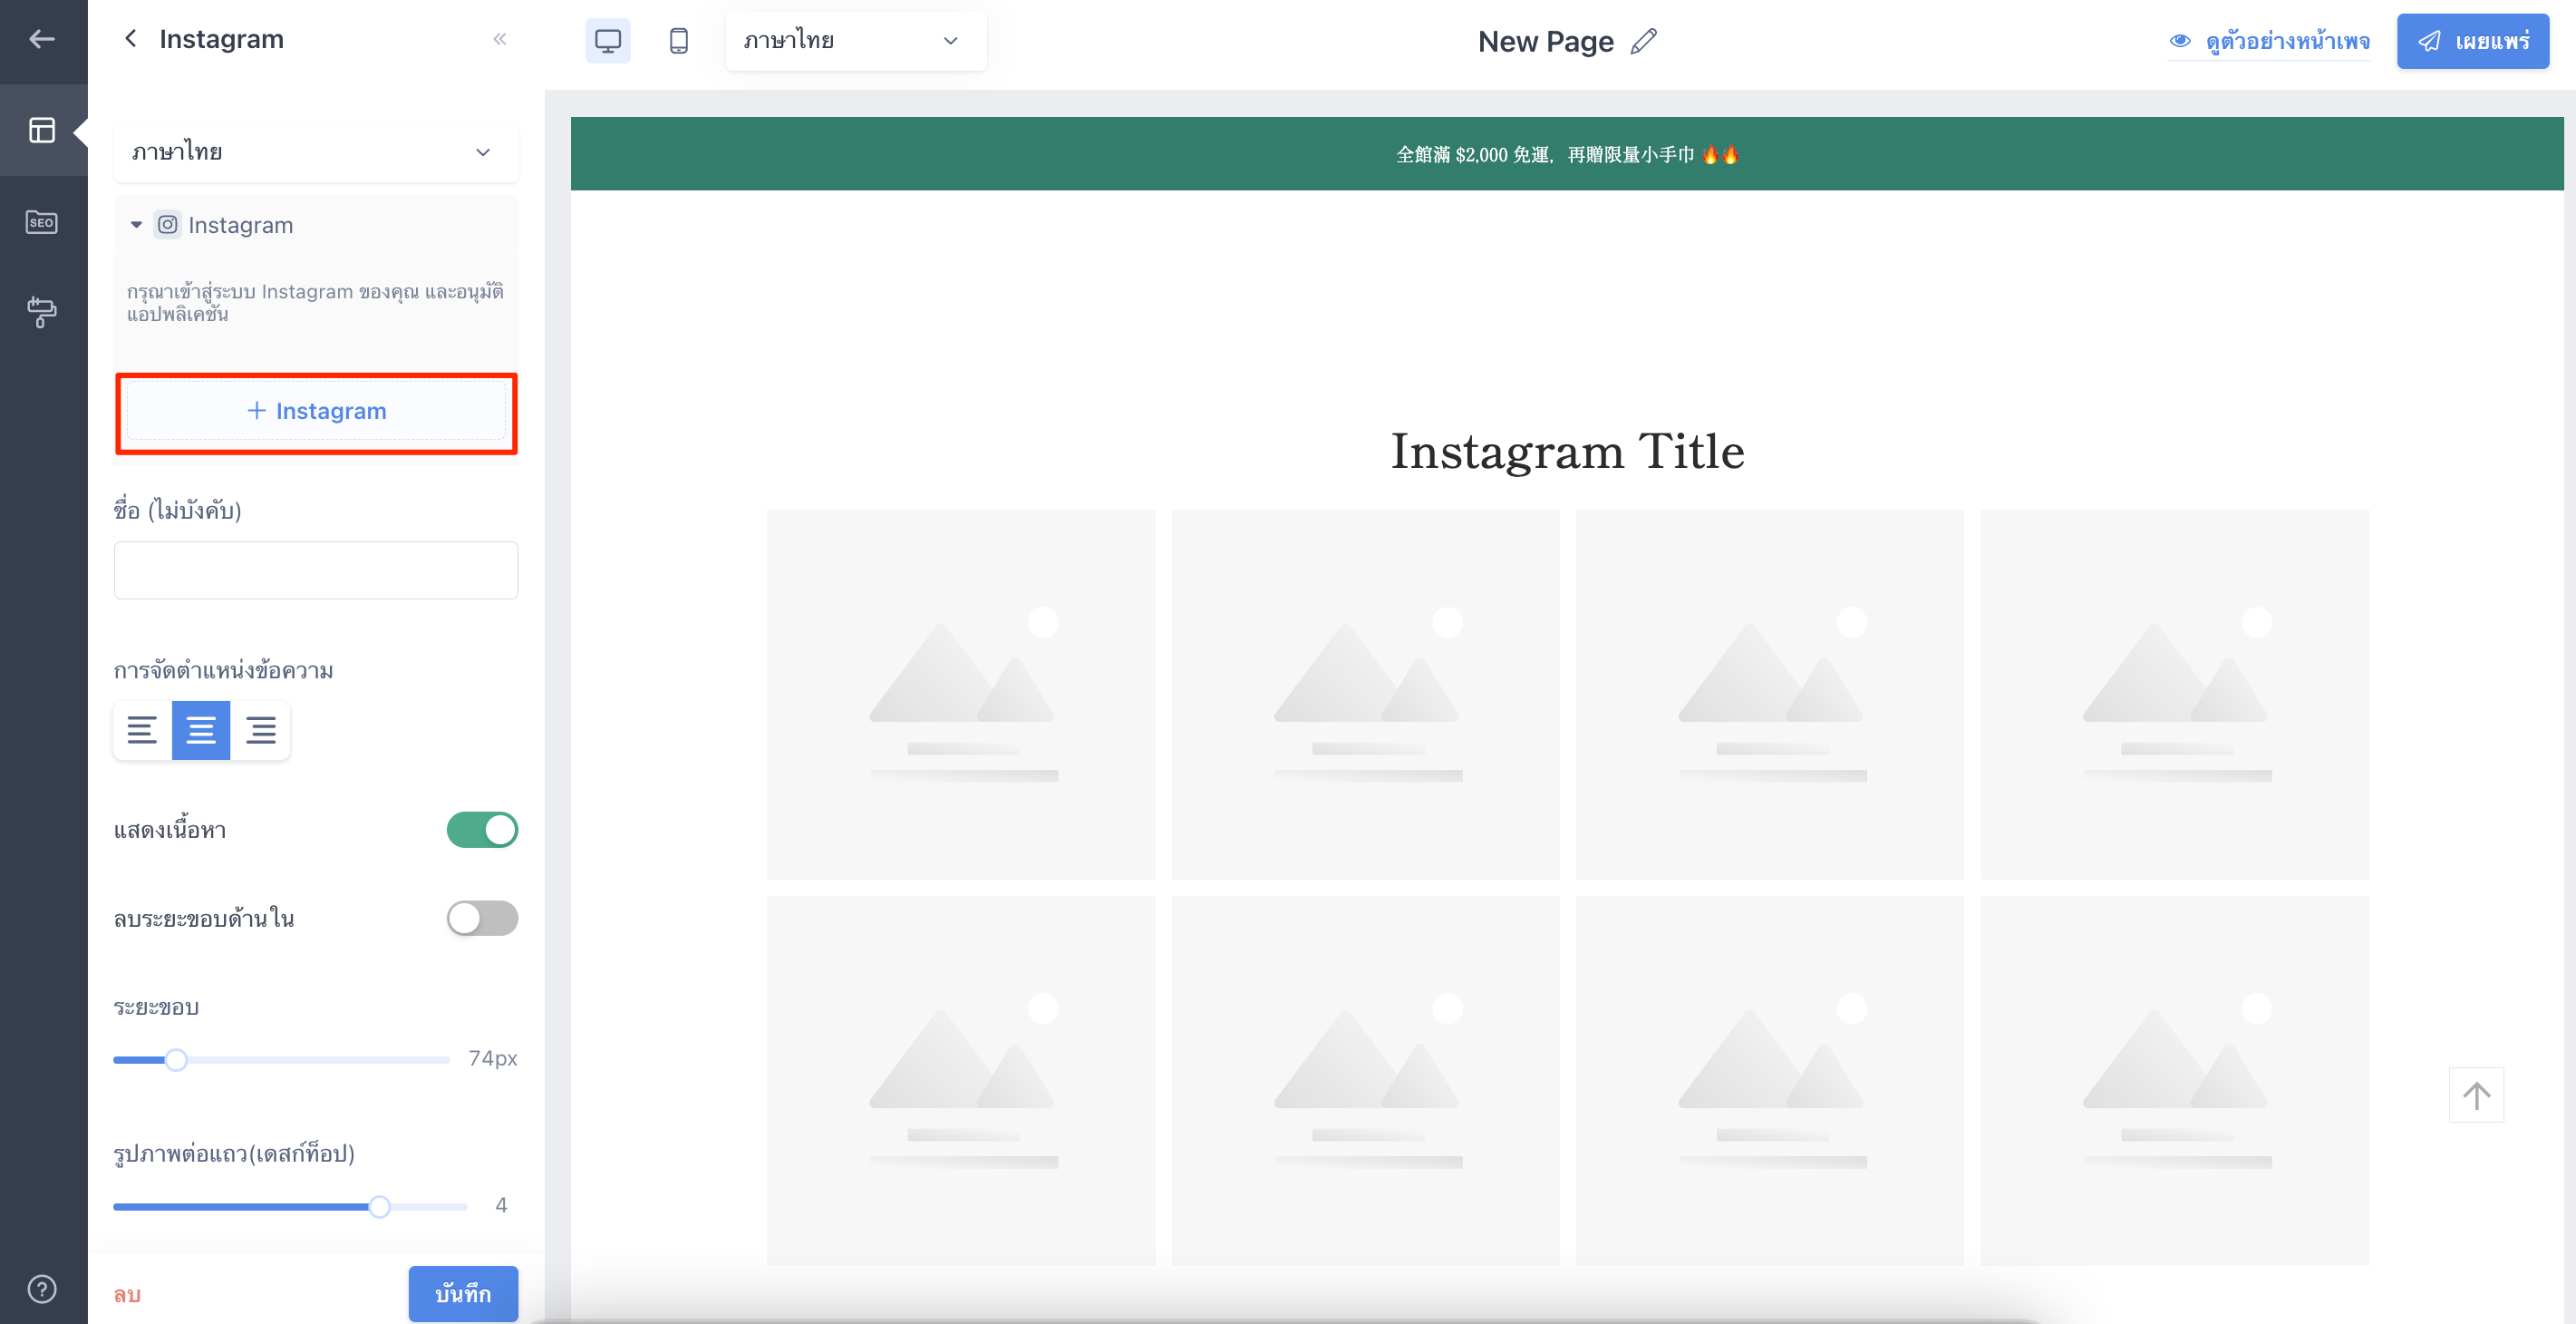
Task: Edit page name pencil icon
Action: coord(1644,41)
